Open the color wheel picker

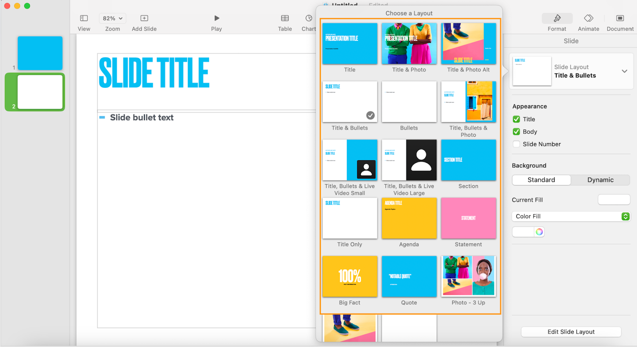539,232
